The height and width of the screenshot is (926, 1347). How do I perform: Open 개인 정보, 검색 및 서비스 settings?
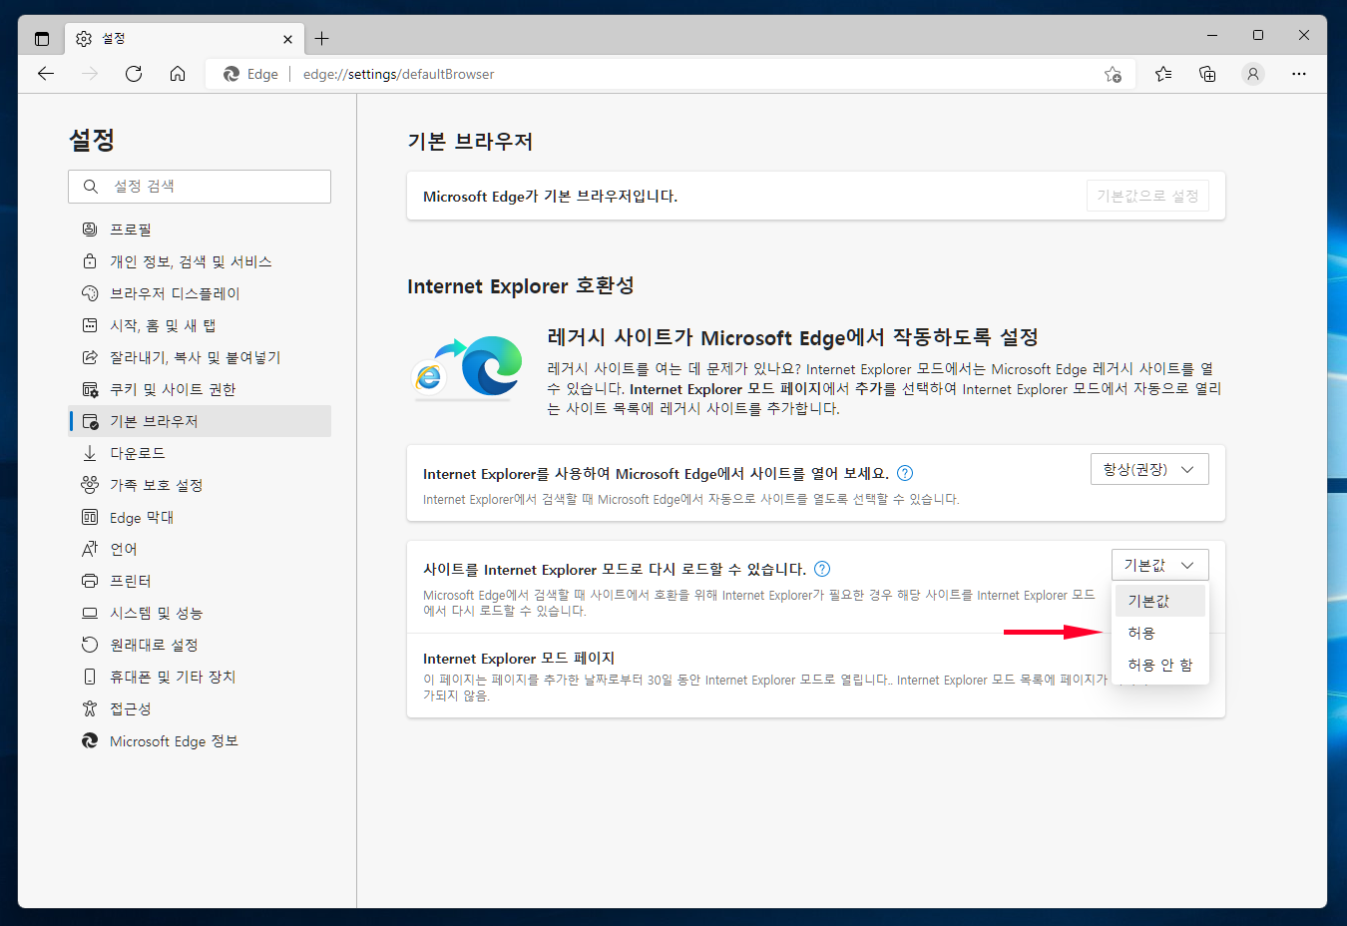click(200, 261)
